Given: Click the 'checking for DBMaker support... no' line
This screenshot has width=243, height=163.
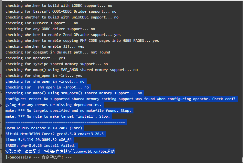Looking at the screenshot, I should click(x=42, y=23).
